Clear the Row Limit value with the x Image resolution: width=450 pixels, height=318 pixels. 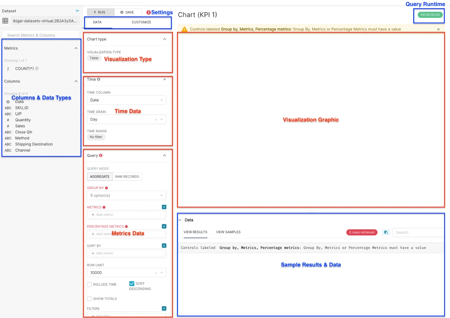pos(156,273)
